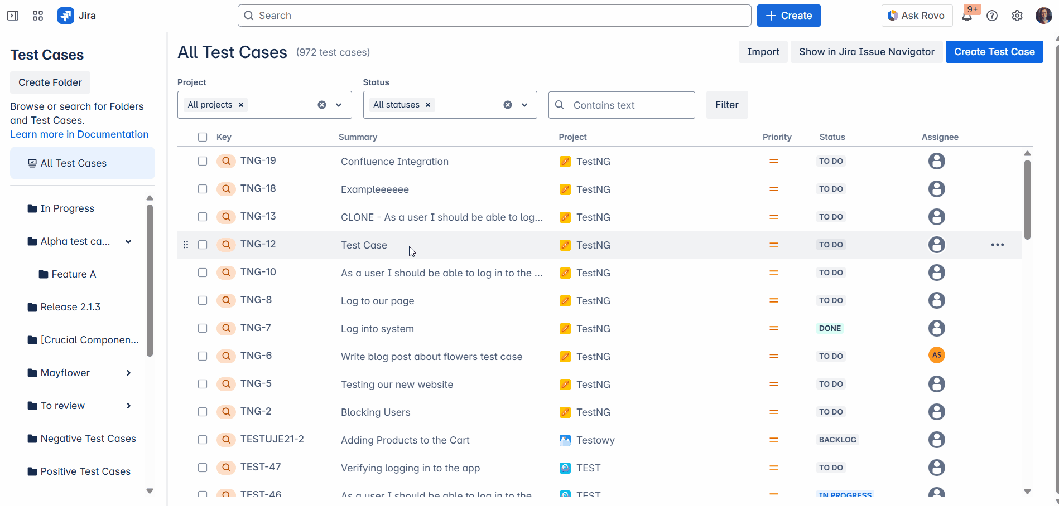Open the Project dropdown arrow
1059x506 pixels.
click(339, 105)
